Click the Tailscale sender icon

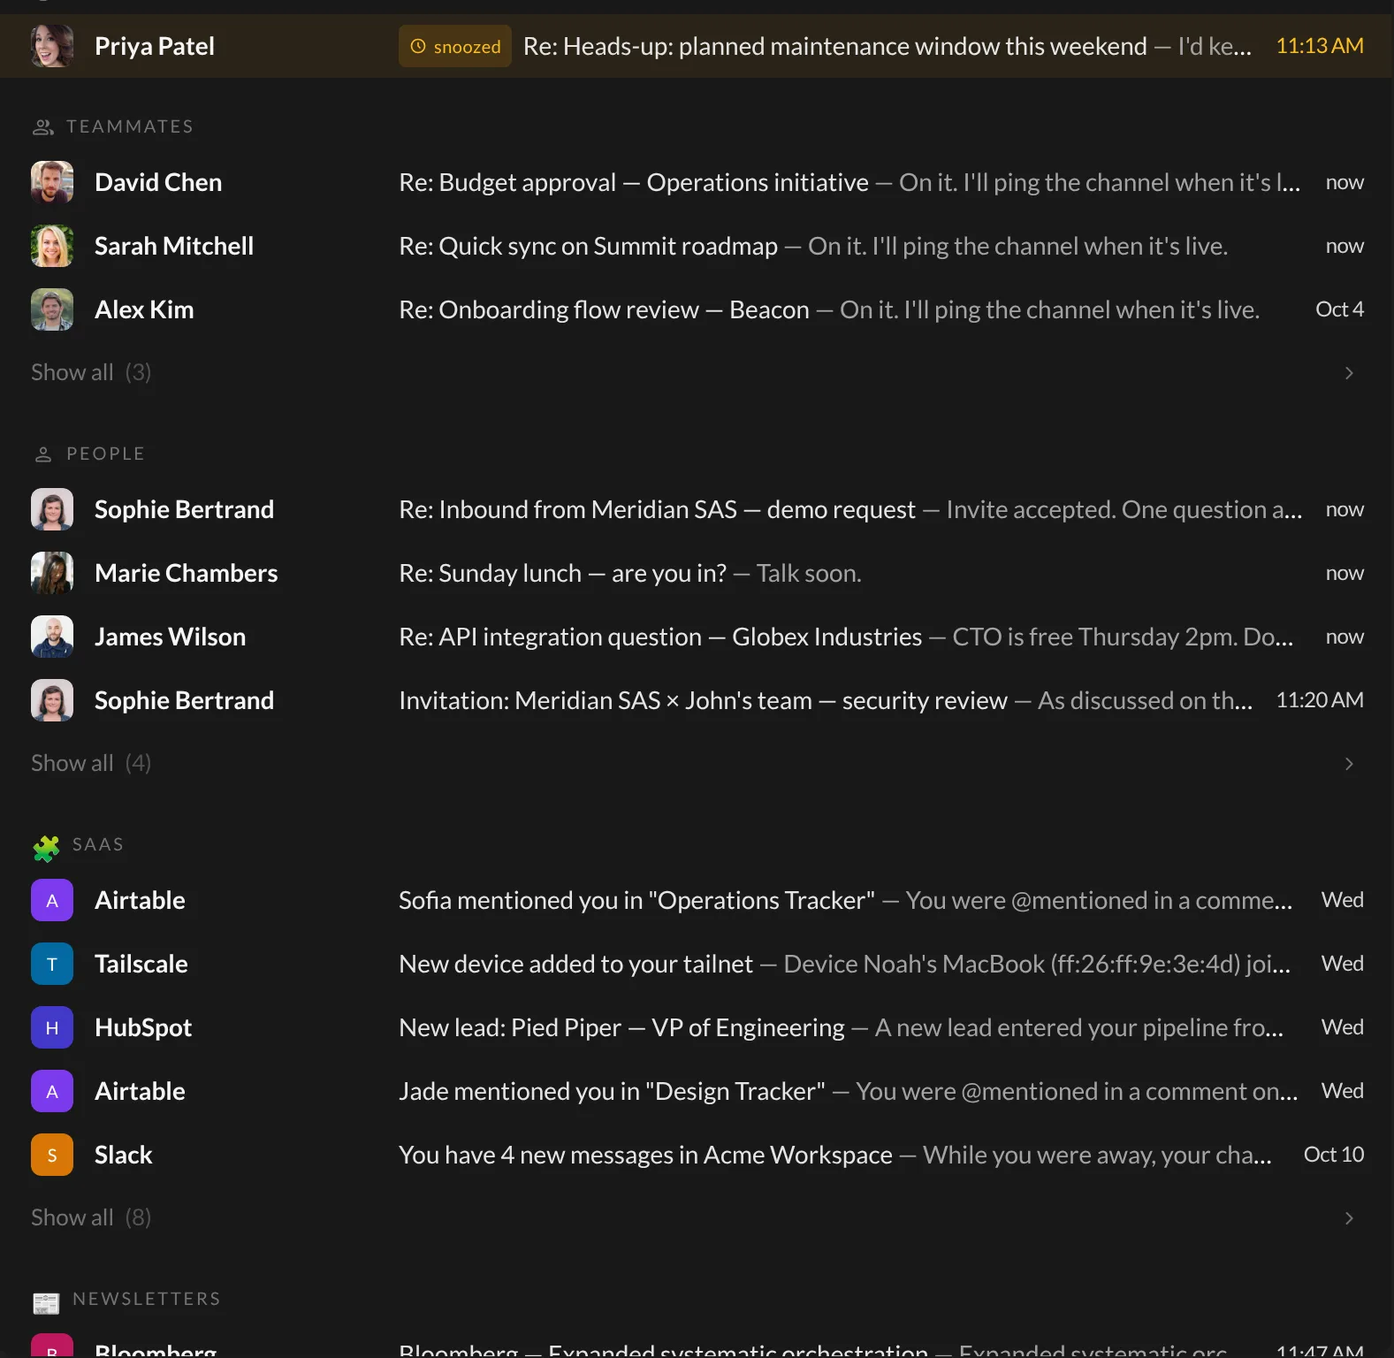point(52,964)
